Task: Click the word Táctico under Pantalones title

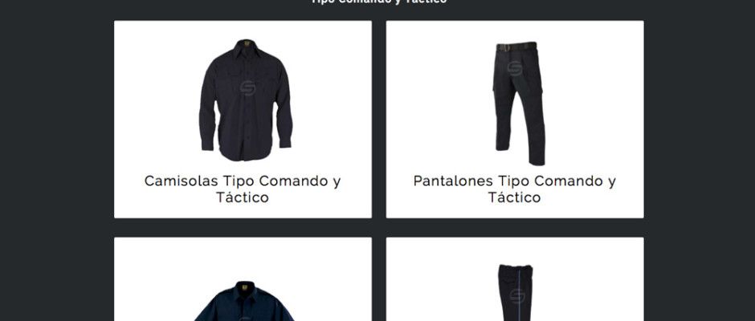Action: pyautogui.click(x=514, y=197)
